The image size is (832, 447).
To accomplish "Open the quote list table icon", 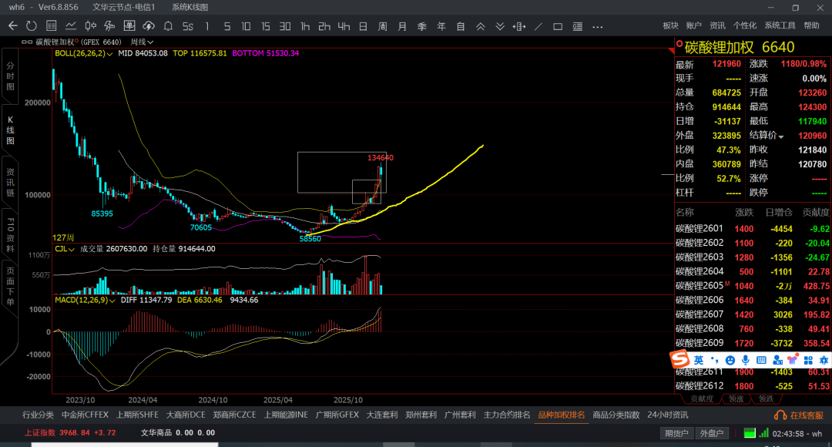I will [52, 26].
